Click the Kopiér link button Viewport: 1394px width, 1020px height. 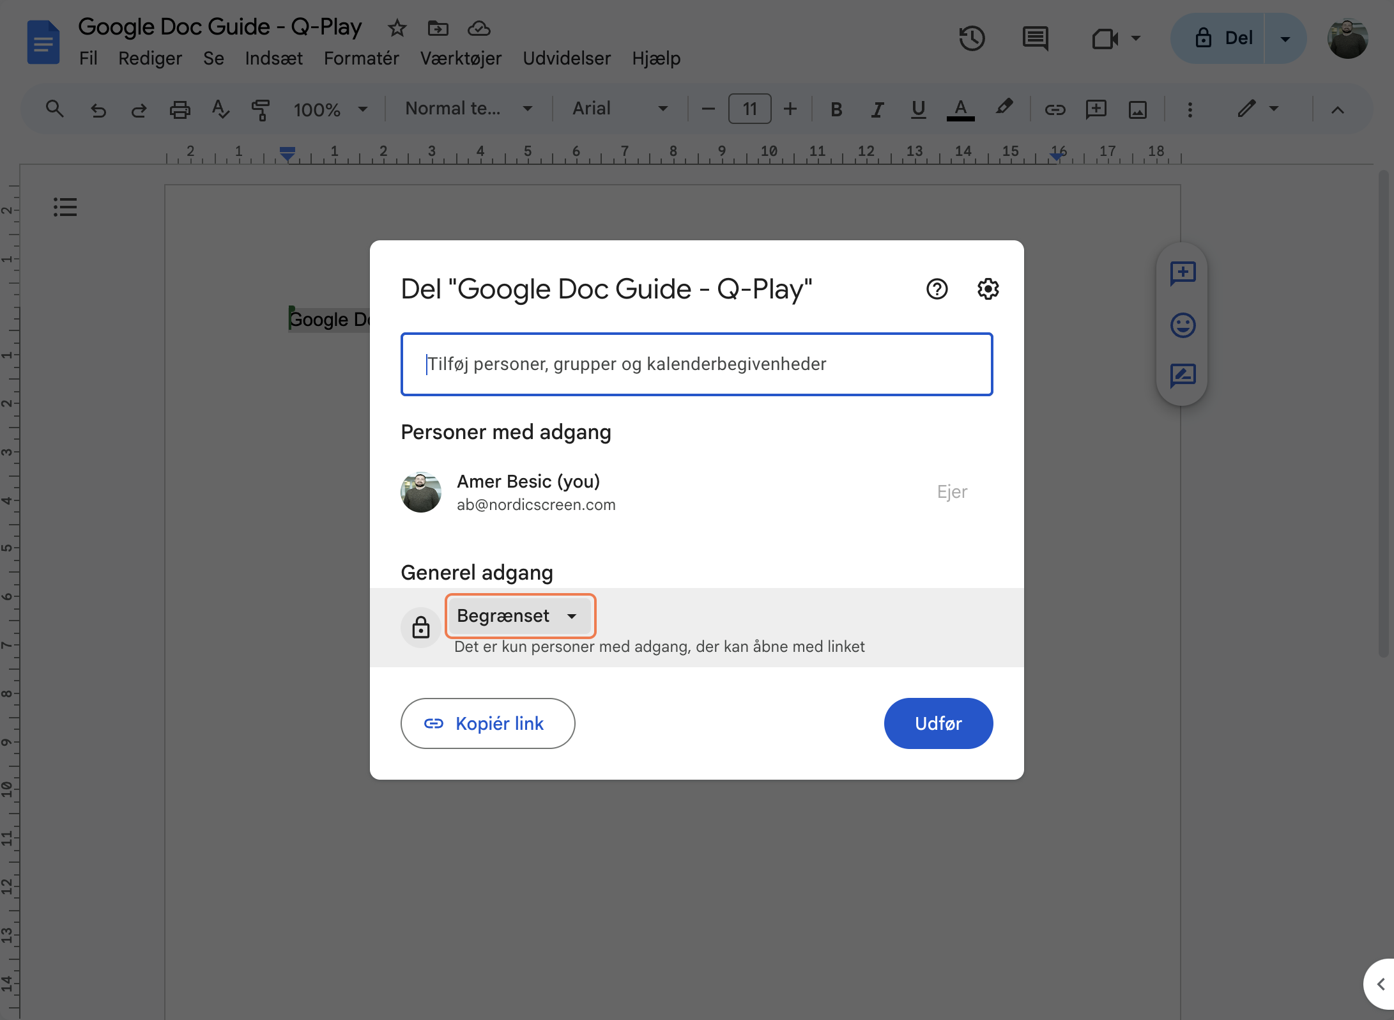point(487,723)
